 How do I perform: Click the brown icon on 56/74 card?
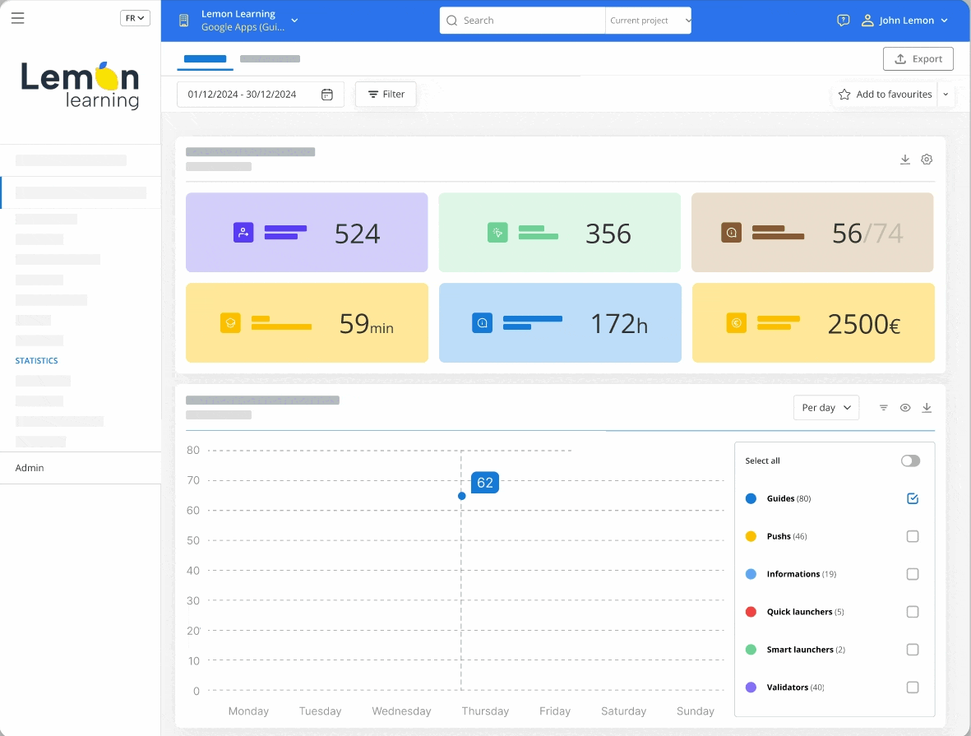732,233
